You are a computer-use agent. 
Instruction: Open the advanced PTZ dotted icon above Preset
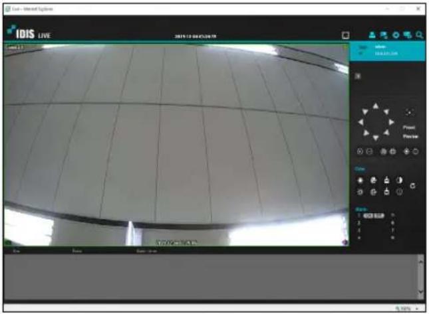[409, 112]
